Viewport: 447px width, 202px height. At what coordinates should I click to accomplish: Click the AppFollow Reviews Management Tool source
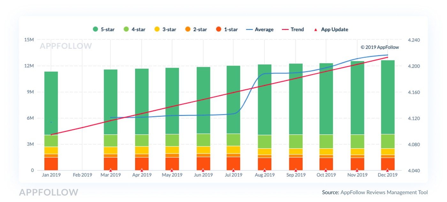[384, 192]
